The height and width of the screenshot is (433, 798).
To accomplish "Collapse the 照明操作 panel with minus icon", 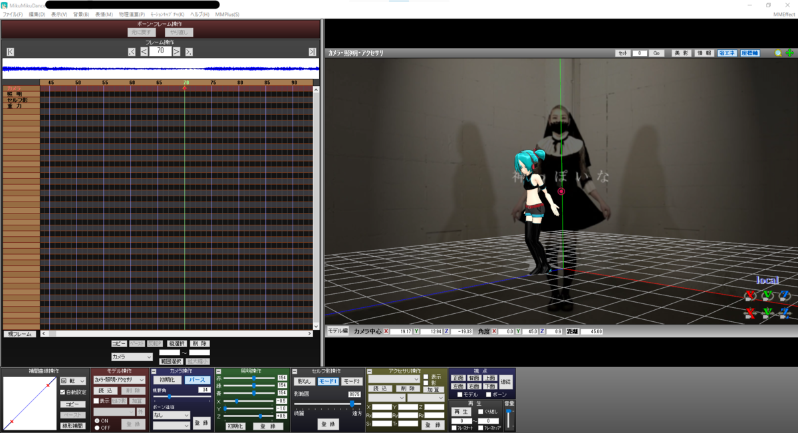I will 218,371.
